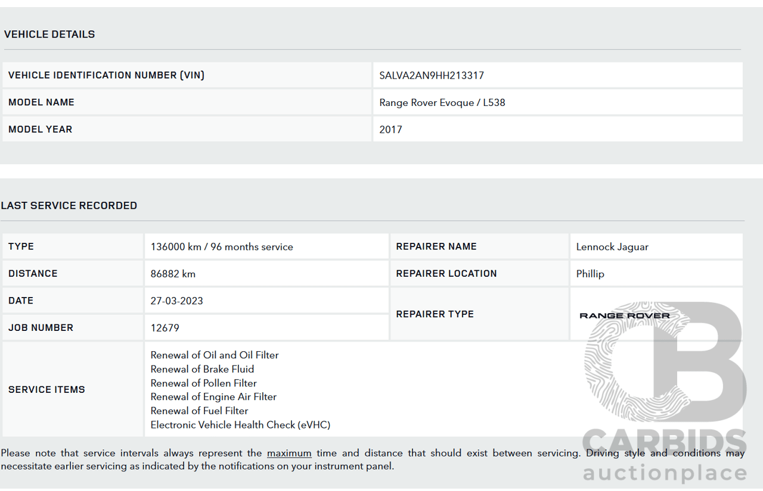This screenshot has width=763, height=491.
Task: Click the distance value 86882 km
Action: click(173, 274)
